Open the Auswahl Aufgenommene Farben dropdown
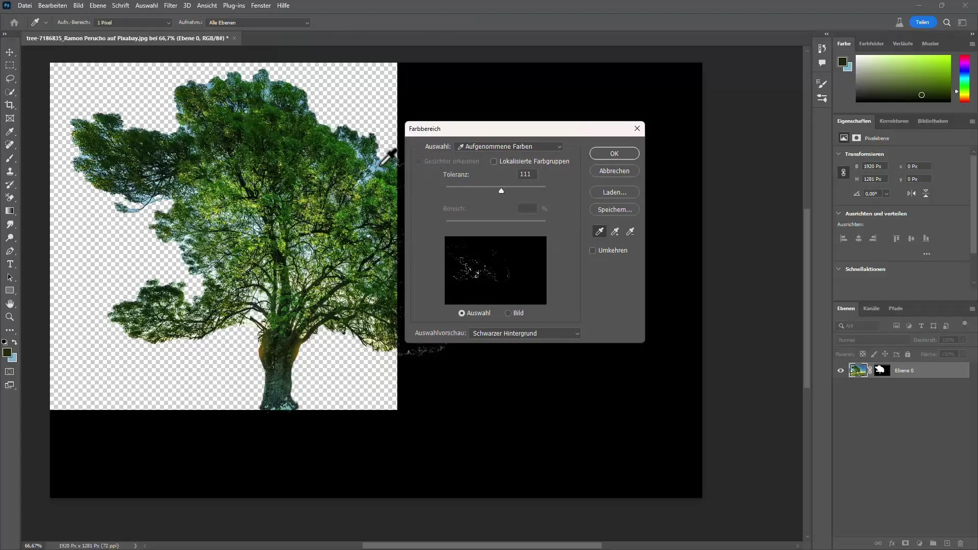The image size is (978, 550). point(509,147)
